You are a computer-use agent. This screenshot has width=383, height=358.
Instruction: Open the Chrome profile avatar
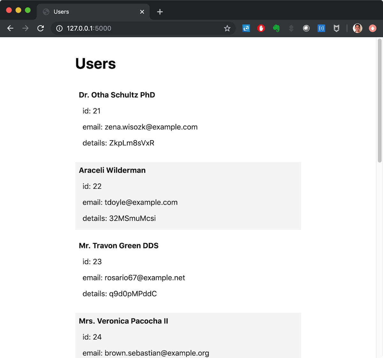click(x=357, y=28)
